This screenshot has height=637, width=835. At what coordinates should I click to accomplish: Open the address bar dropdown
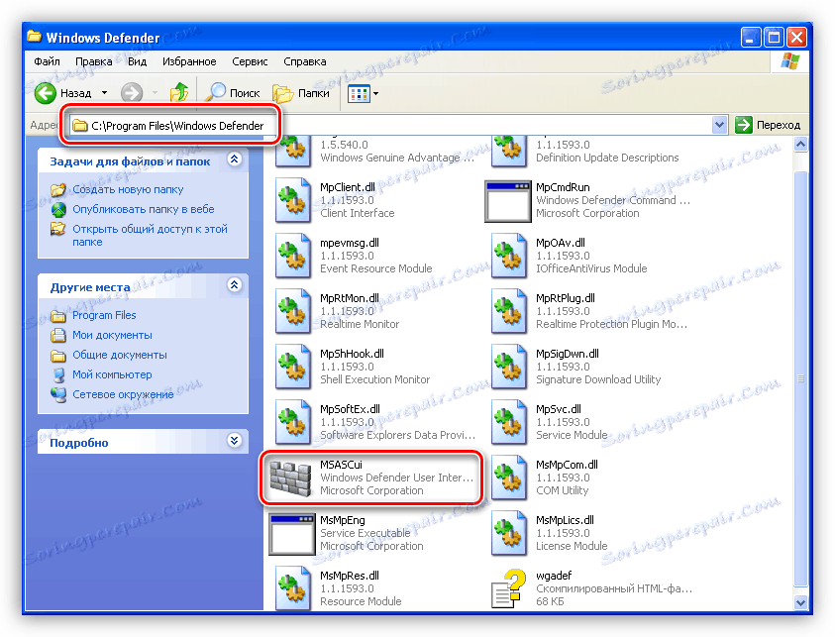pos(720,125)
